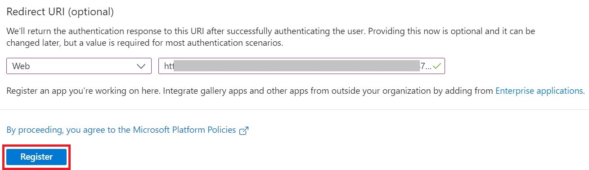Select the 'Redirect URI (optional)' heading
Viewport: 589px width, 170px height.
[60, 12]
